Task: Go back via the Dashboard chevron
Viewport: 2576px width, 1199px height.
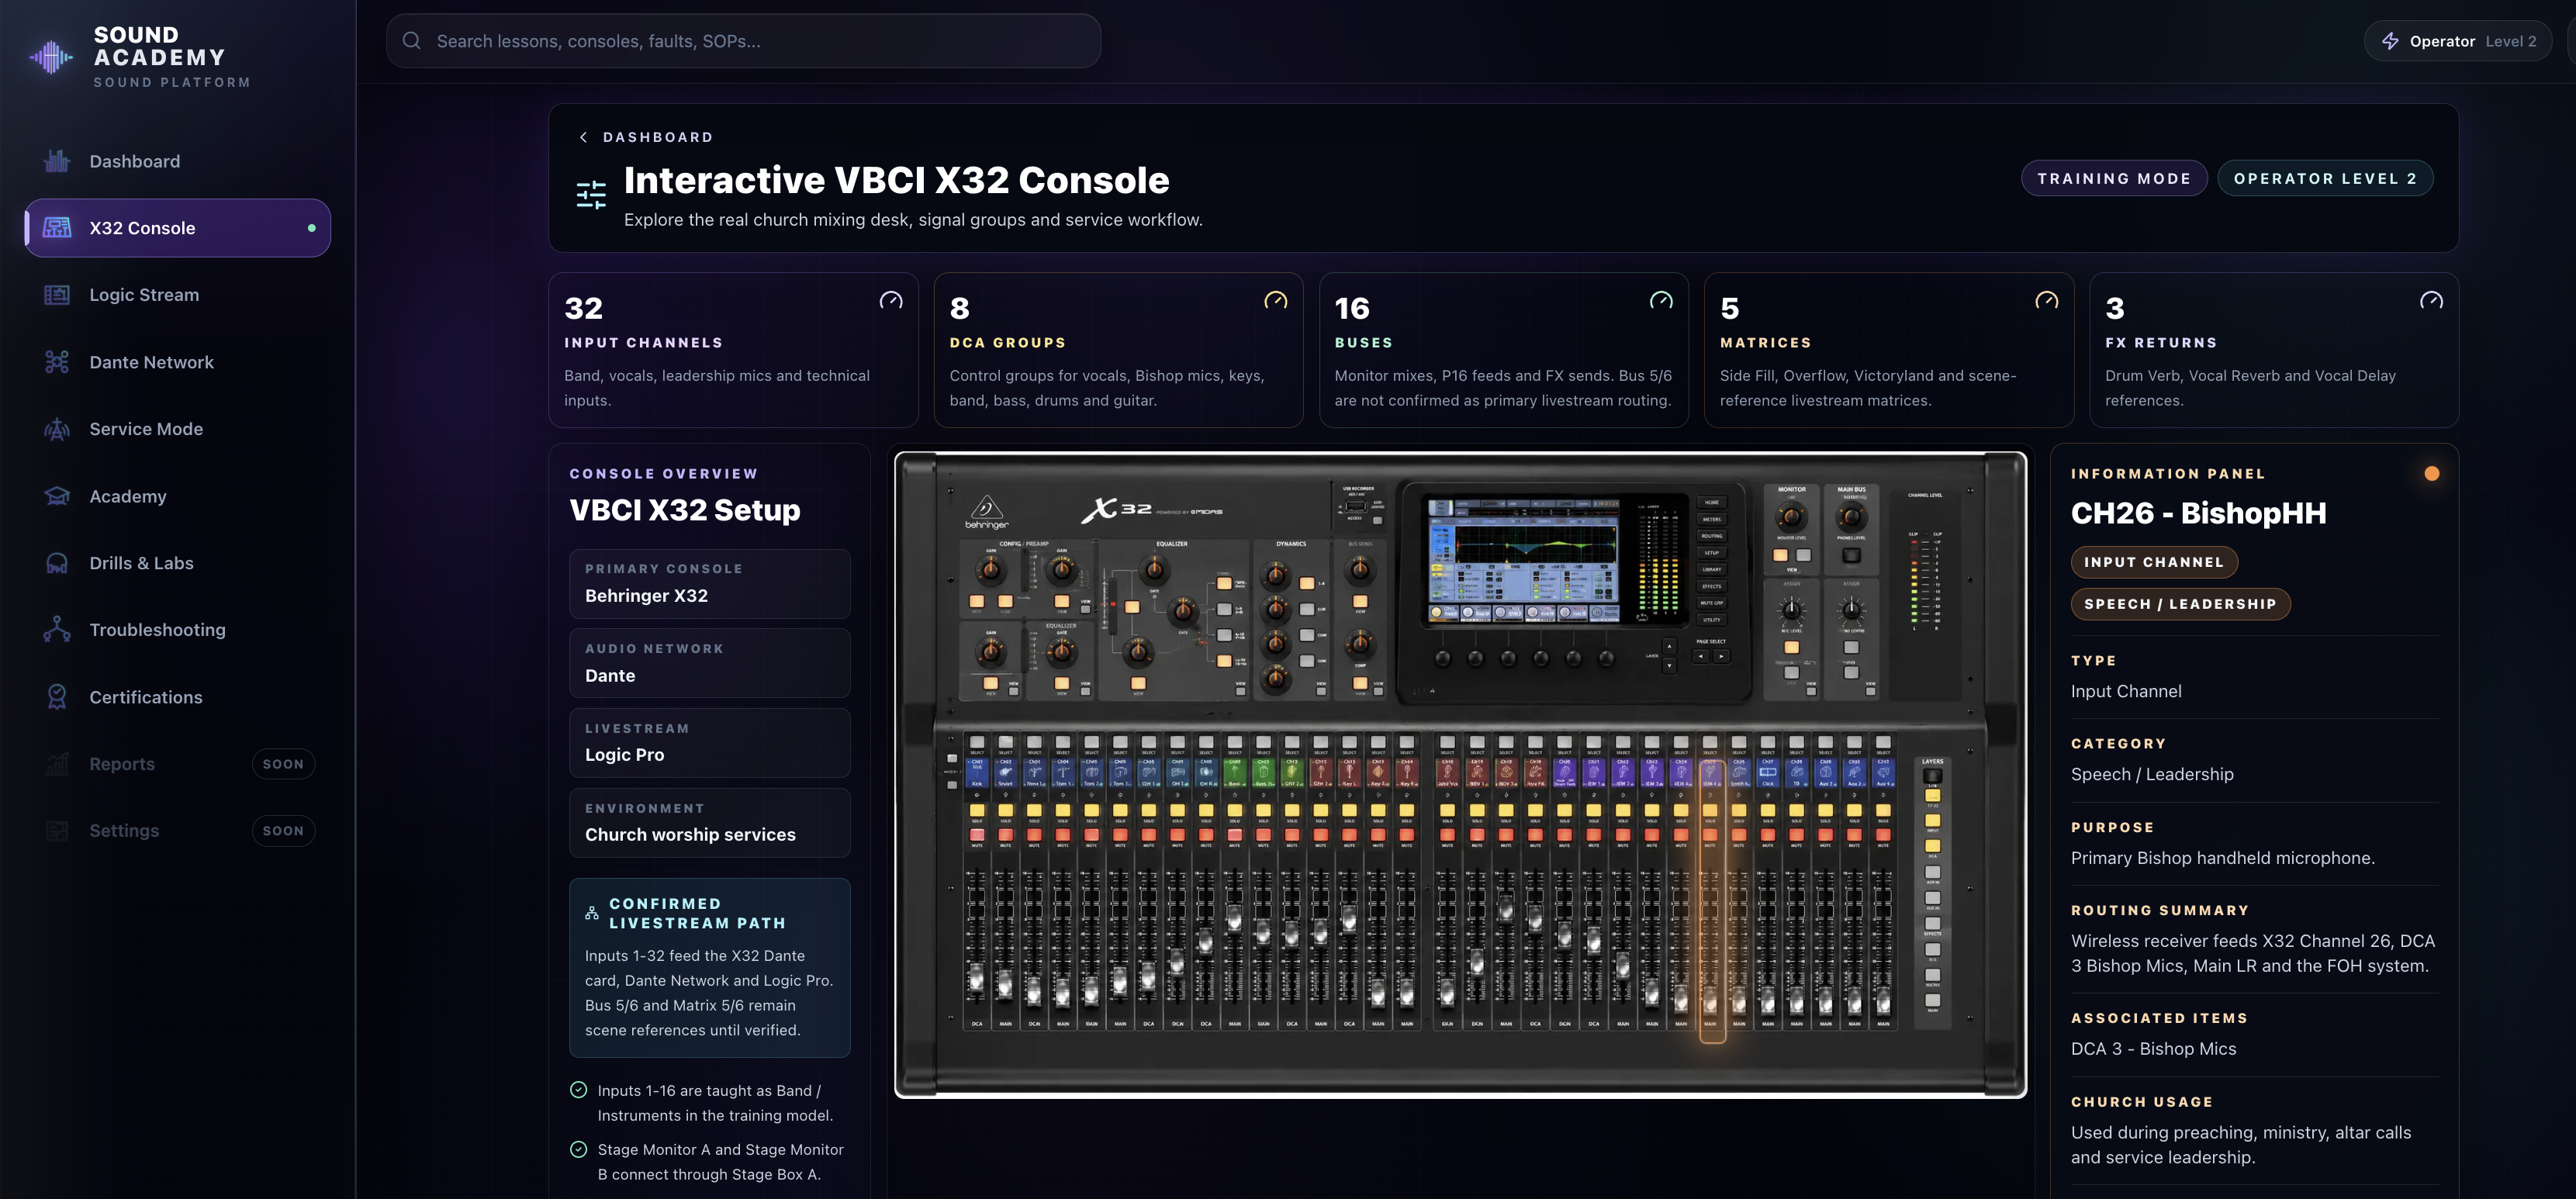Action: pos(583,137)
